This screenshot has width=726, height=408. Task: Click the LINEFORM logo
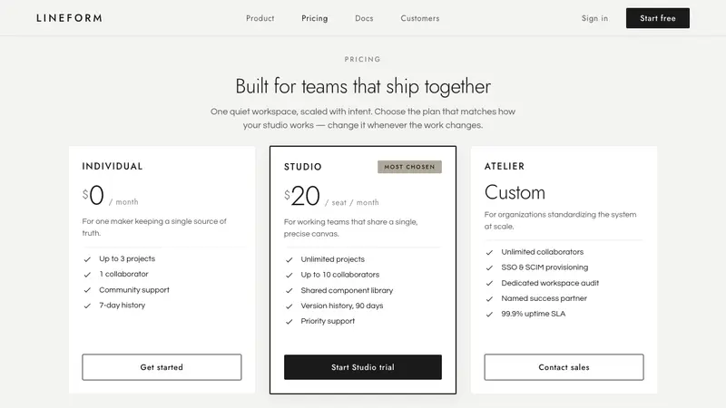coord(70,18)
